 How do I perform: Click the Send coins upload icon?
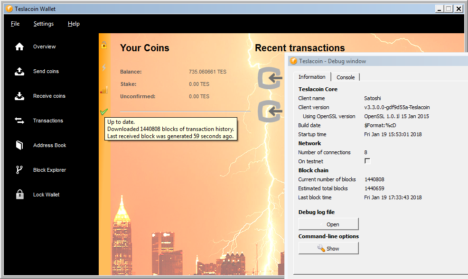point(19,71)
